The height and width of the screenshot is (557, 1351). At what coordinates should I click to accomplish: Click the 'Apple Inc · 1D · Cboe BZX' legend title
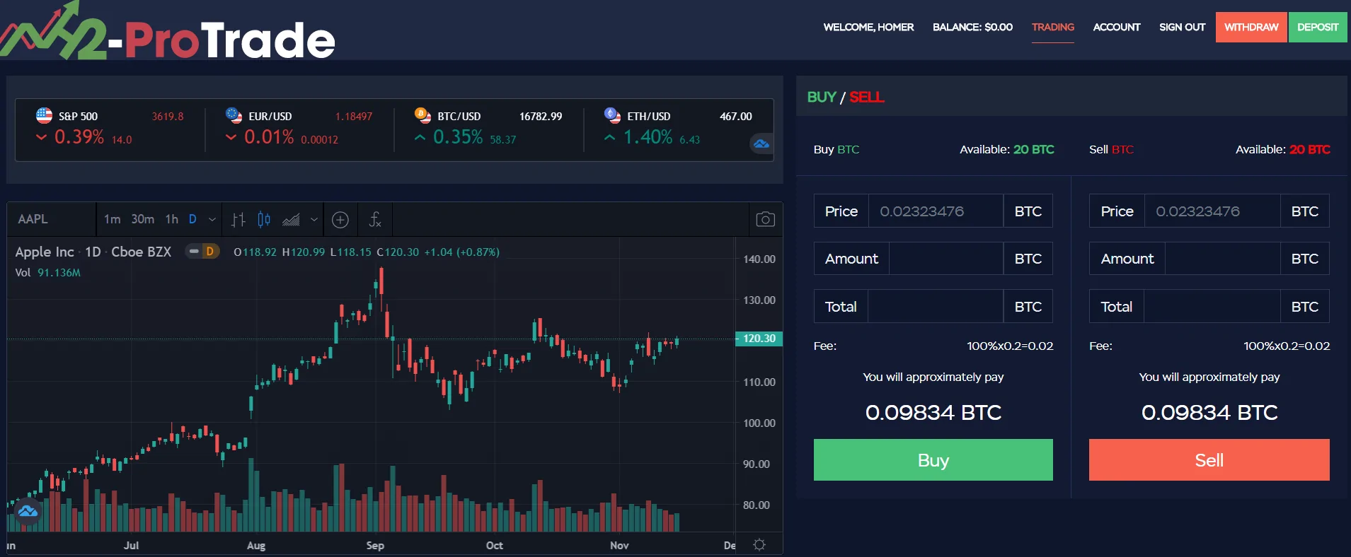click(93, 252)
